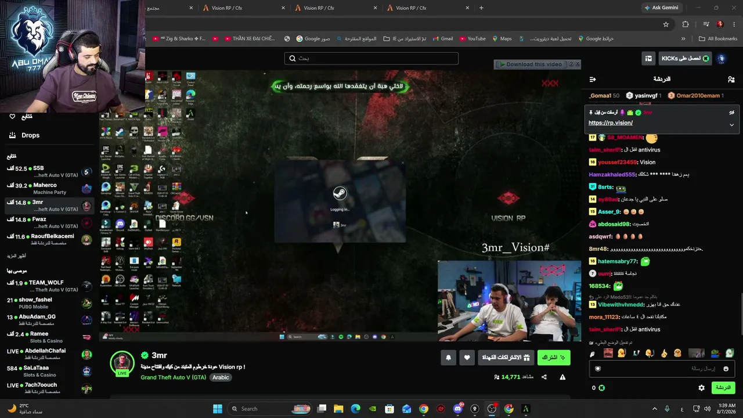Open the Chrome profile avatar
743x418 pixels.
(x=720, y=24)
